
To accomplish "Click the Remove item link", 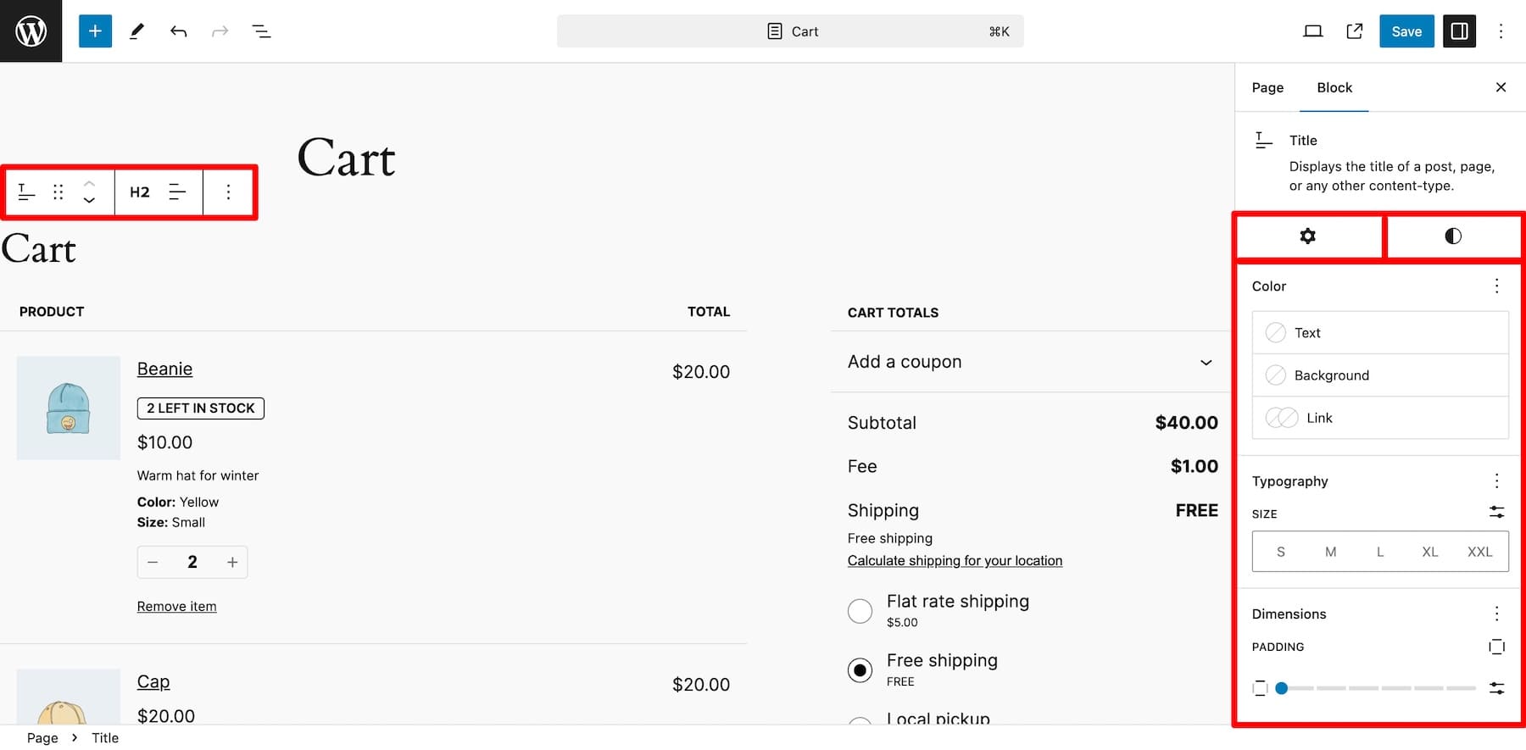I will pyautogui.click(x=176, y=607).
